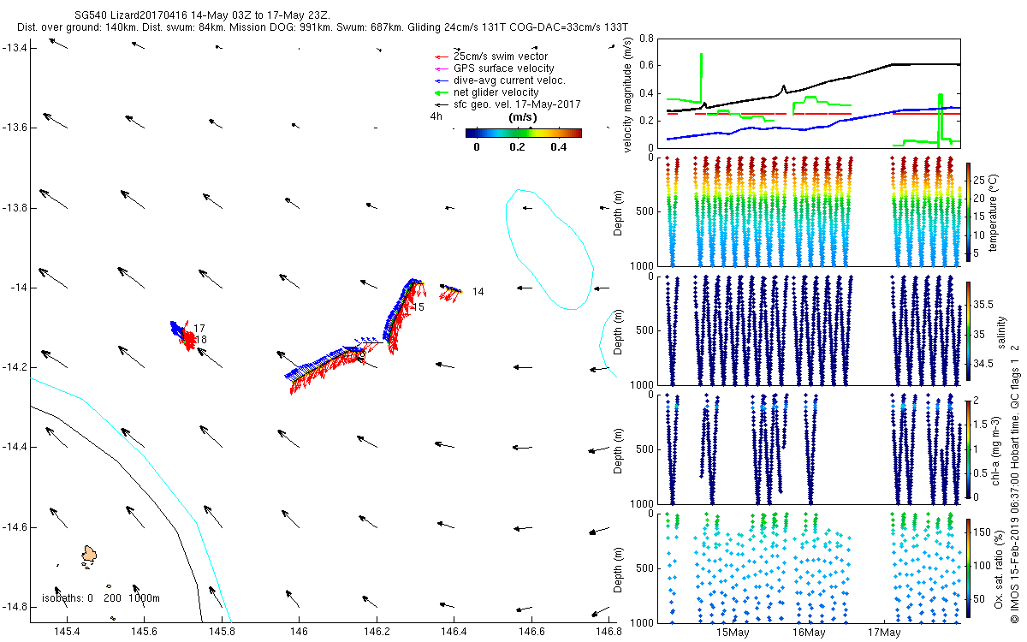This screenshot has height=642, width=1027.
Task: Select the day 14 track marker label
Action: (478, 292)
